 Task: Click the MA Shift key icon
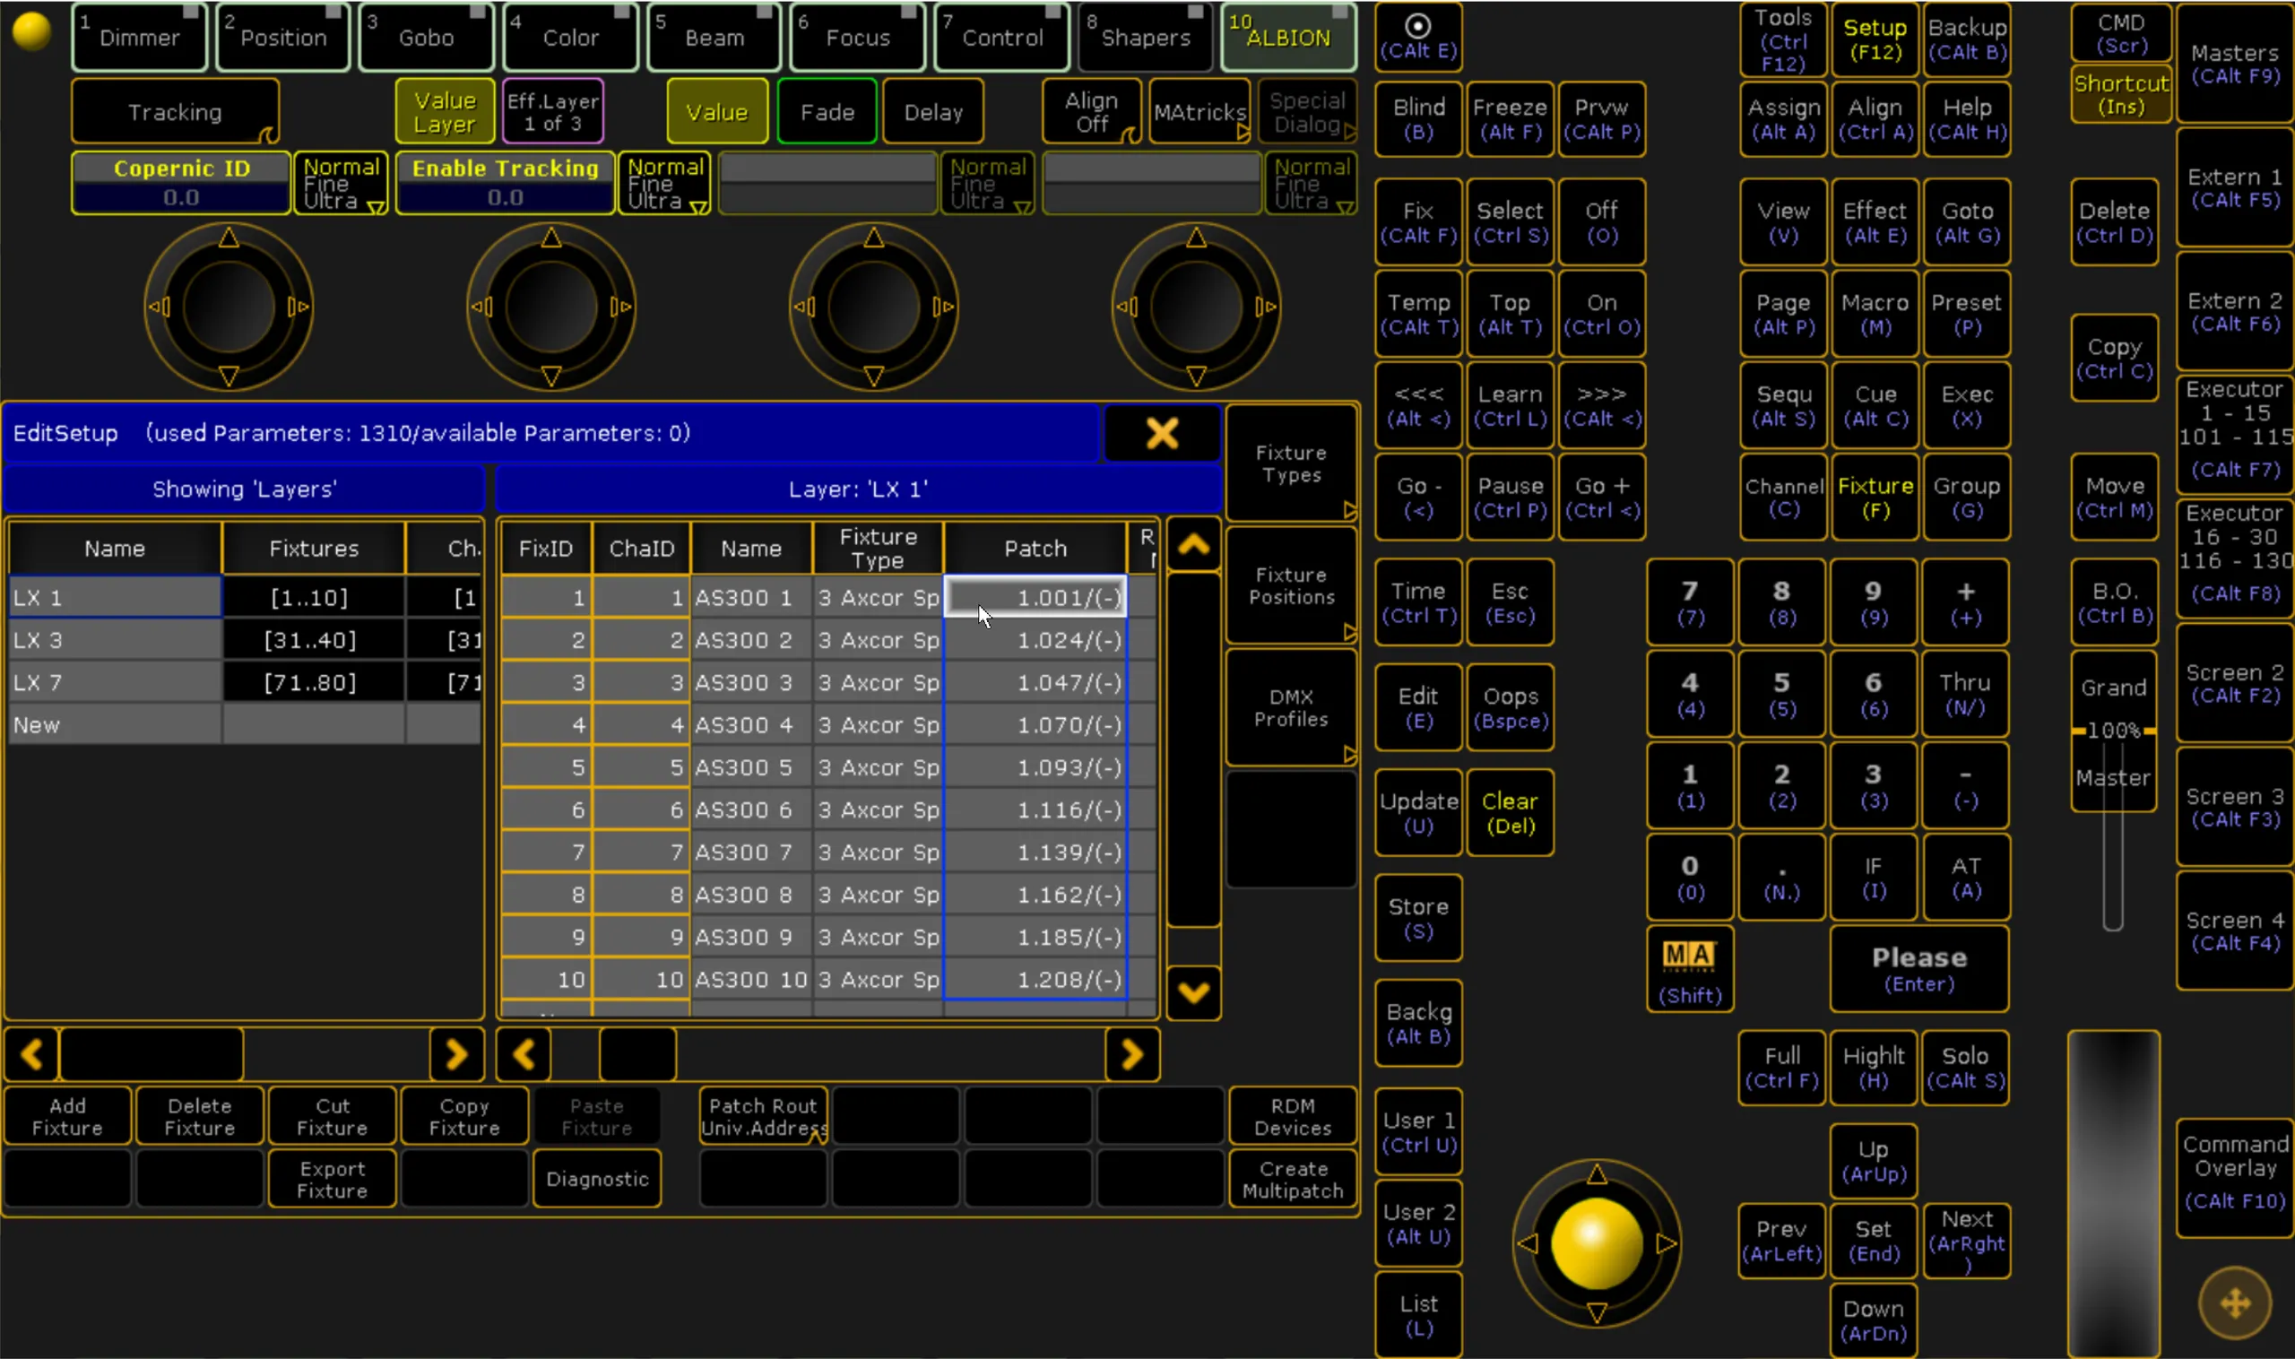click(1689, 969)
